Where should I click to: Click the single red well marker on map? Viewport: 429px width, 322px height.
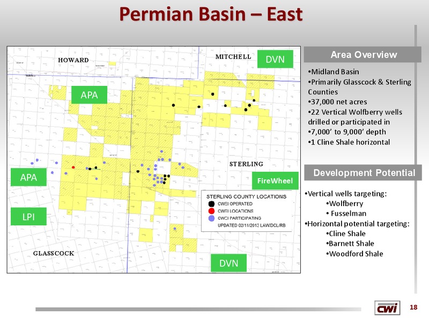(x=73, y=167)
